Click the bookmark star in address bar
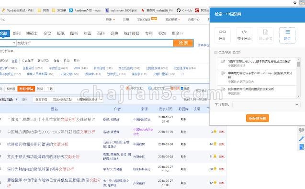Viewport: 305px width, 189px height. pyautogui.click(x=295, y=3)
